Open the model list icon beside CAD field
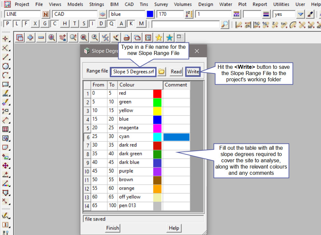321x235 pixels. coord(103,14)
